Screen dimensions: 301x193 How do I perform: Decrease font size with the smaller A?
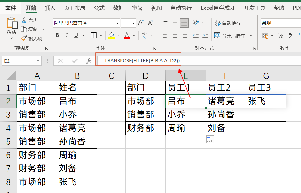pyautogui.click(x=151, y=23)
